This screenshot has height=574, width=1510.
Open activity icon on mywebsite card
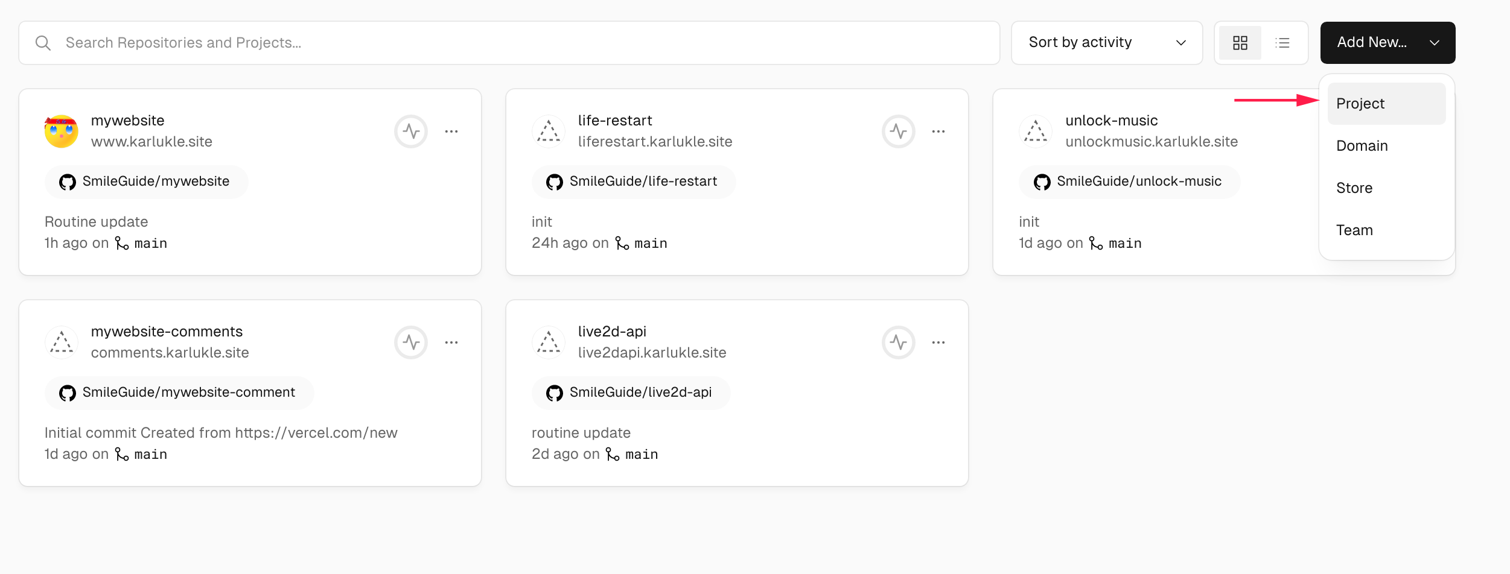click(x=411, y=131)
